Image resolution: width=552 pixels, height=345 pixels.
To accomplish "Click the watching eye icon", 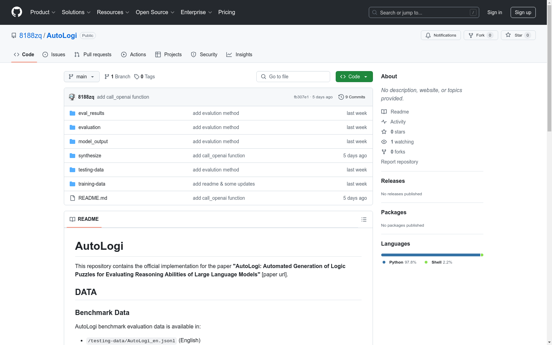I will click(x=384, y=142).
